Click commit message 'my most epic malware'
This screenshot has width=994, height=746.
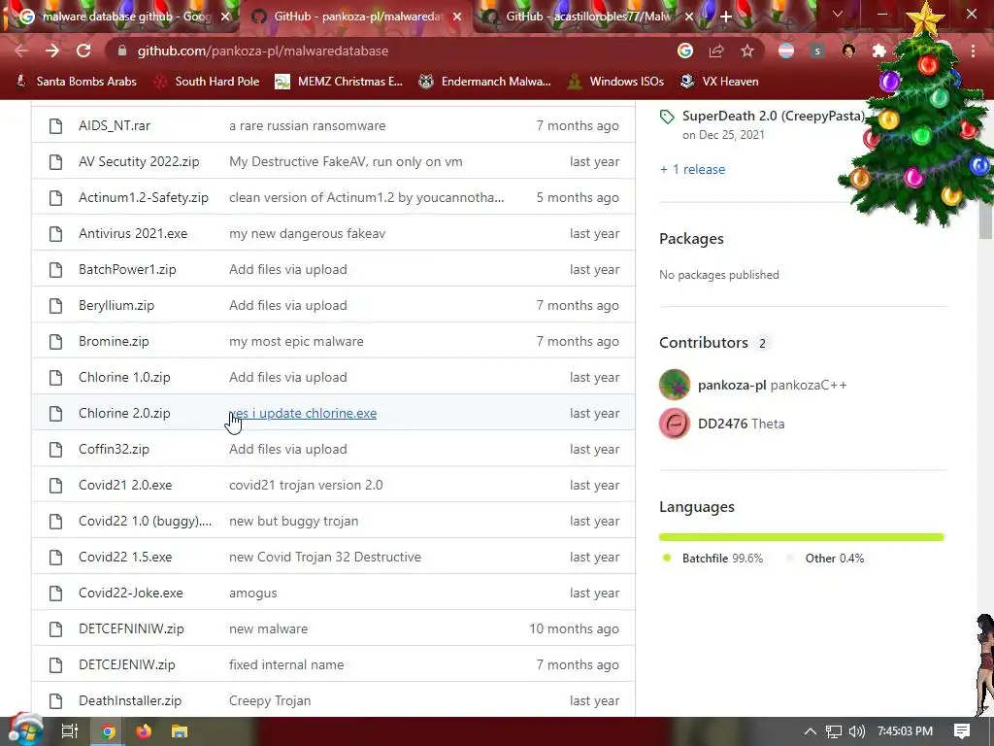(x=296, y=341)
